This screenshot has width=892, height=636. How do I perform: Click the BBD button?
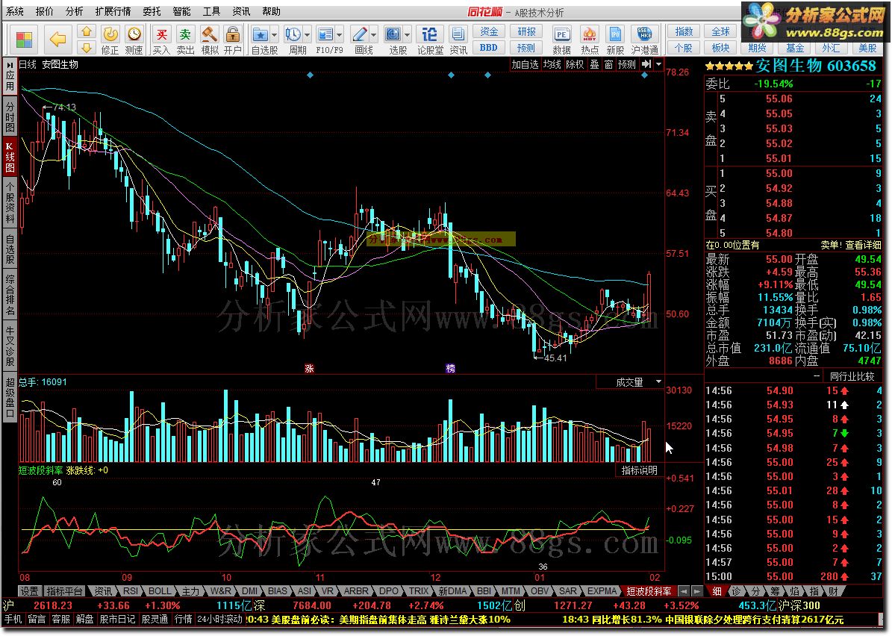[489, 48]
